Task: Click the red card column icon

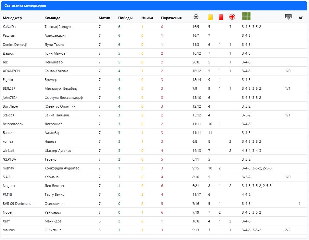Action: coord(221,17)
